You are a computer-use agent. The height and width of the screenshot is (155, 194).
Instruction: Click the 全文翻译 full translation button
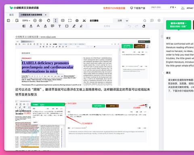click(x=94, y=21)
